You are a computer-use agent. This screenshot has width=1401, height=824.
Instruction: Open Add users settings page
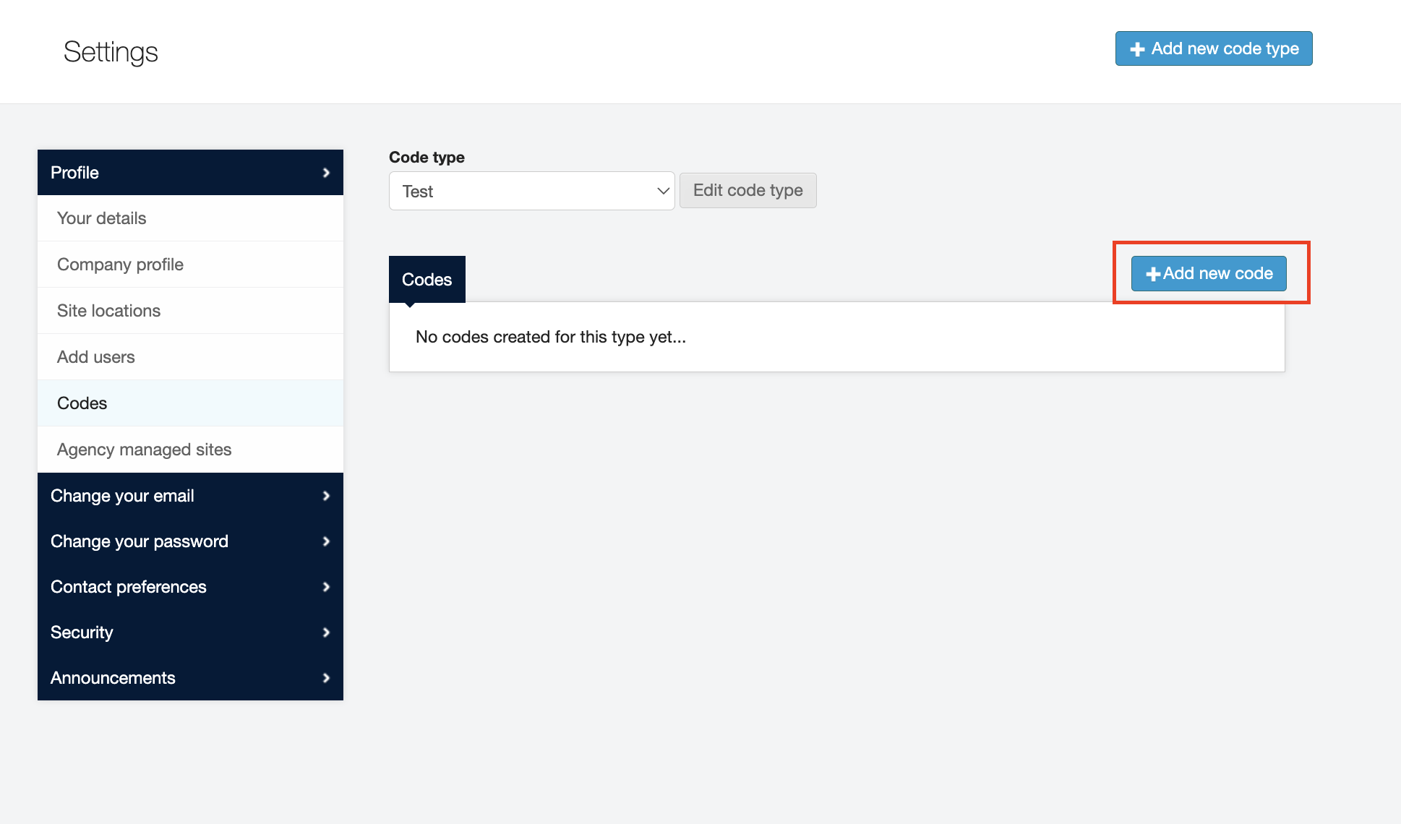point(96,357)
